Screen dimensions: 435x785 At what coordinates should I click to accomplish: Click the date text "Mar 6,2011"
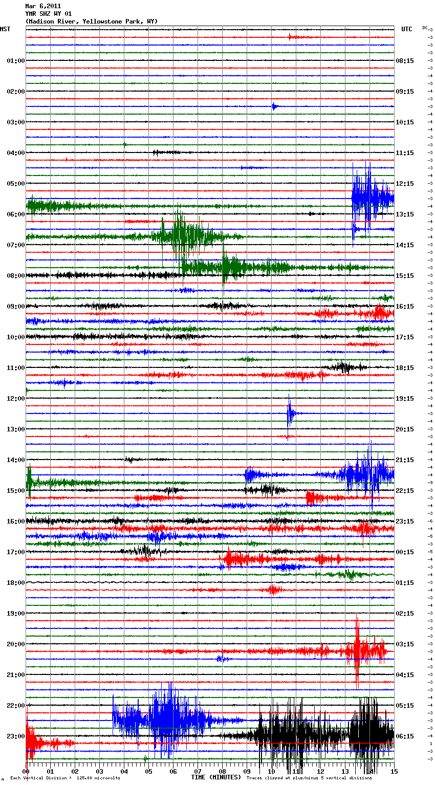click(43, 6)
